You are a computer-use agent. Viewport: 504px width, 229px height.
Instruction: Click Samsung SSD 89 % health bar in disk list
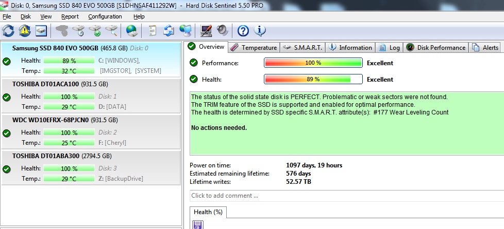[x=69, y=61]
